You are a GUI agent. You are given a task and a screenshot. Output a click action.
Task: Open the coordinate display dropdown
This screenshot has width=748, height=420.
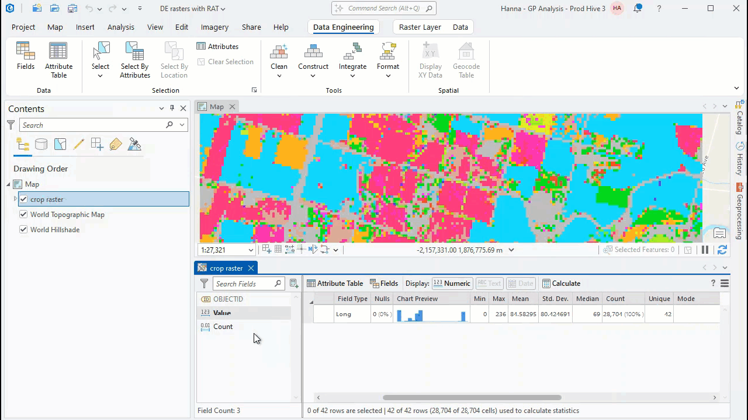point(511,250)
